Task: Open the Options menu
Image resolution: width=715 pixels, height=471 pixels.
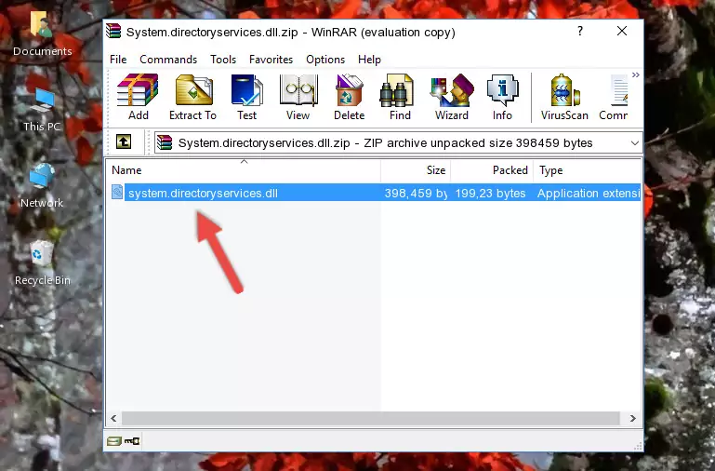Action: pos(325,60)
